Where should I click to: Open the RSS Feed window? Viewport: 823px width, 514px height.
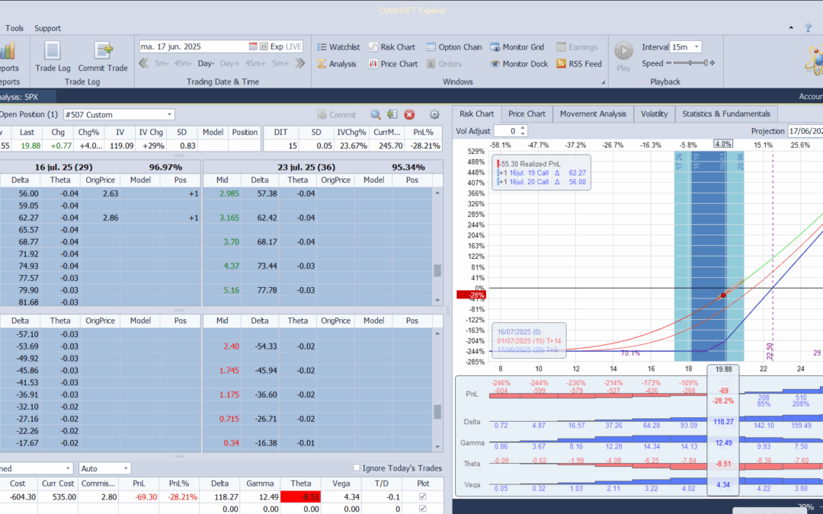(x=579, y=64)
